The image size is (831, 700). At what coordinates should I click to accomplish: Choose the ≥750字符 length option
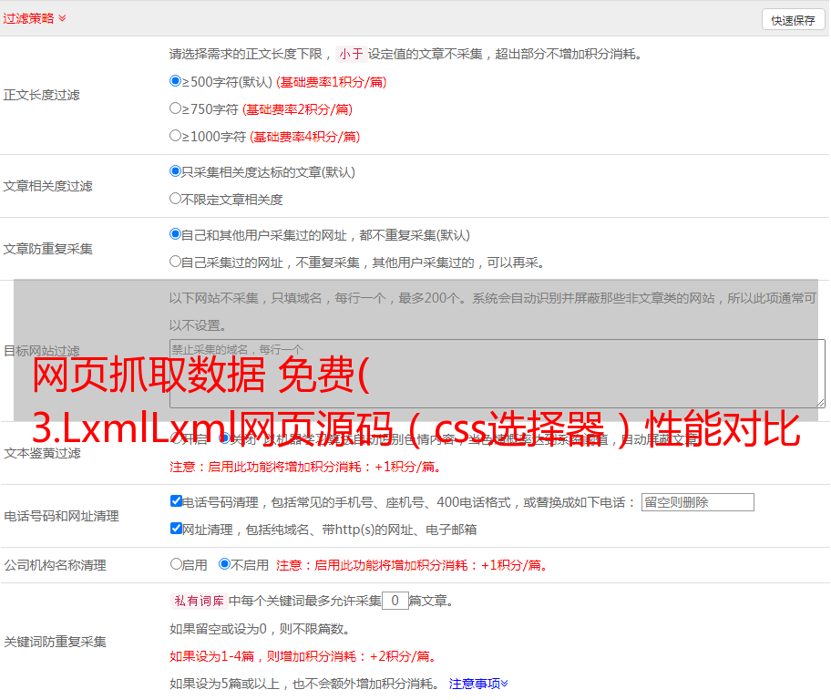(175, 108)
